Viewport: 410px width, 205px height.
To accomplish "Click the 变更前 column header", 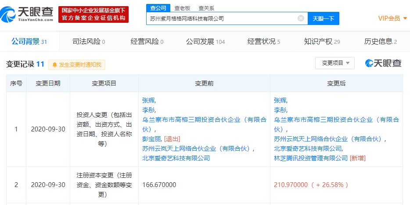I will (204, 83).
